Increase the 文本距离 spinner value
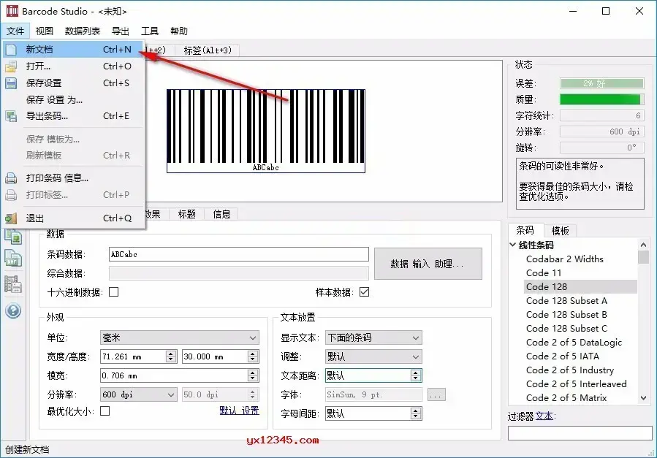 click(416, 373)
